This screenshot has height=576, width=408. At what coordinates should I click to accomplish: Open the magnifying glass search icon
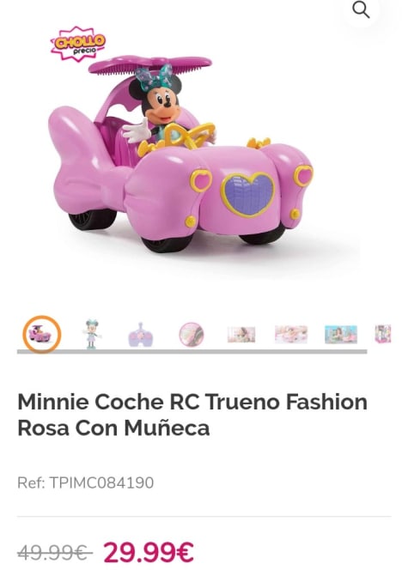[361, 10]
